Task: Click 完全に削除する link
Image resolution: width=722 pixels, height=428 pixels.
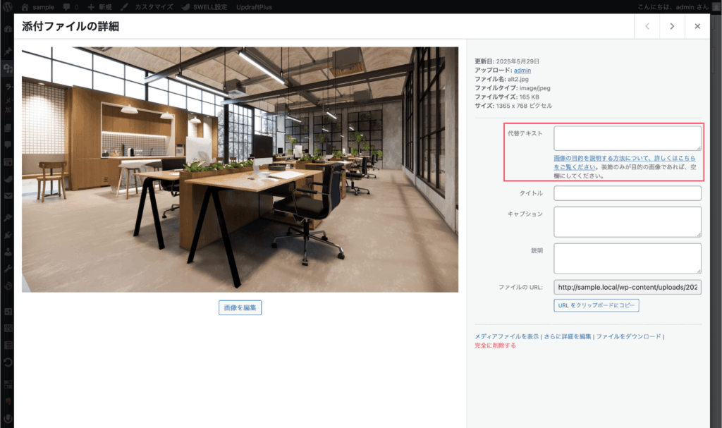Action: tap(495, 346)
